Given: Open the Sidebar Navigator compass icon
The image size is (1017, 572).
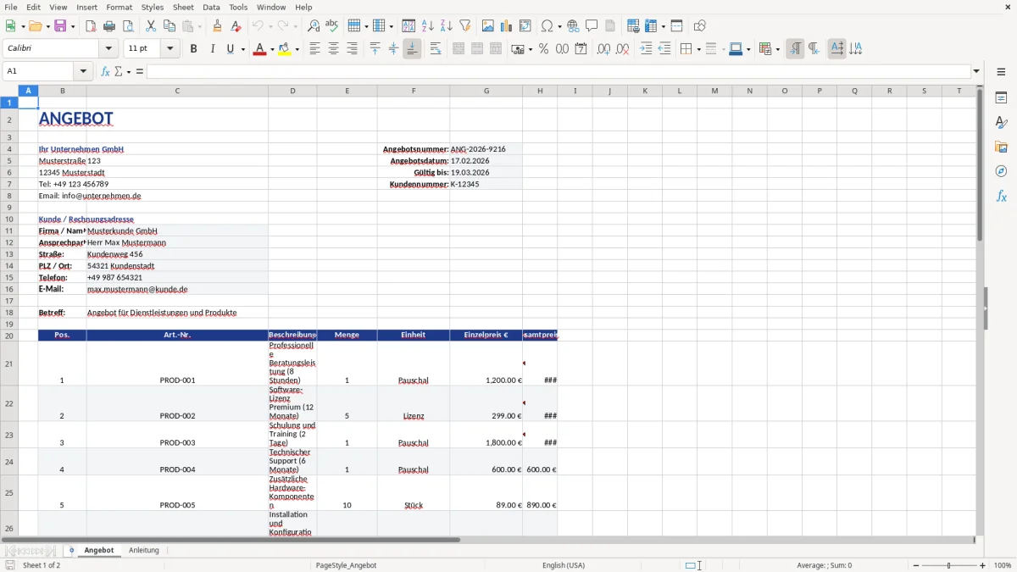Looking at the screenshot, I should pos(1001,171).
